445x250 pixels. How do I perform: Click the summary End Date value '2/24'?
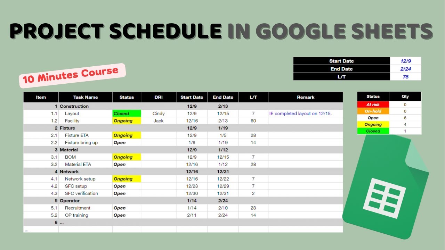[x=406, y=69]
